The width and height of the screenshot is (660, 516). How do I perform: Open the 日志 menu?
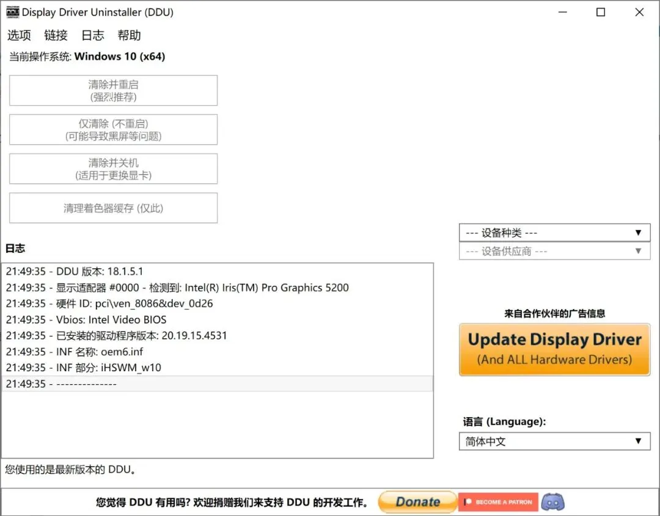click(93, 35)
